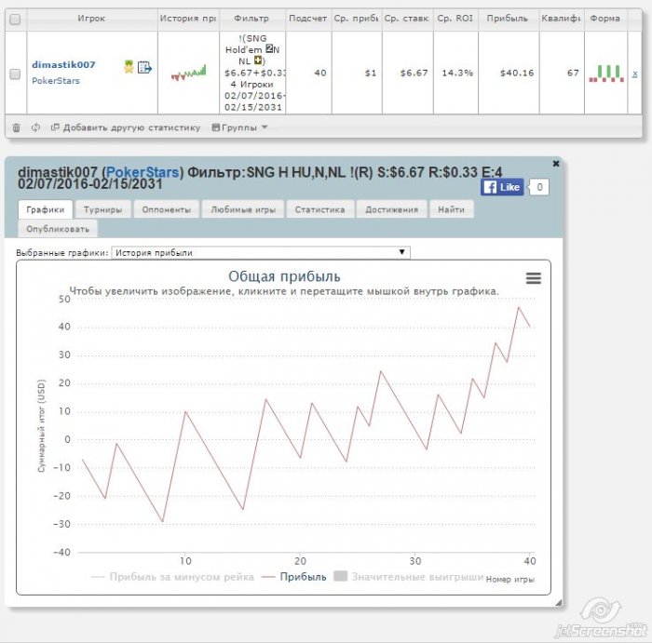Screen dimensions: 652x643
Task: Toggle the Значительные выигрыши legend item
Action: pos(409,577)
